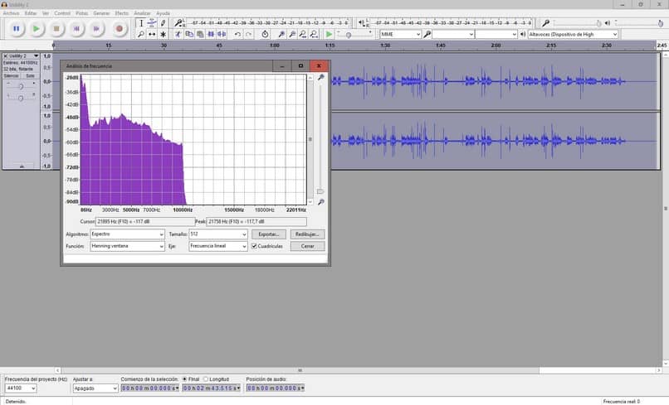
Task: Open the Eje Frecuencia lineal dropdown
Action: [x=218, y=246]
